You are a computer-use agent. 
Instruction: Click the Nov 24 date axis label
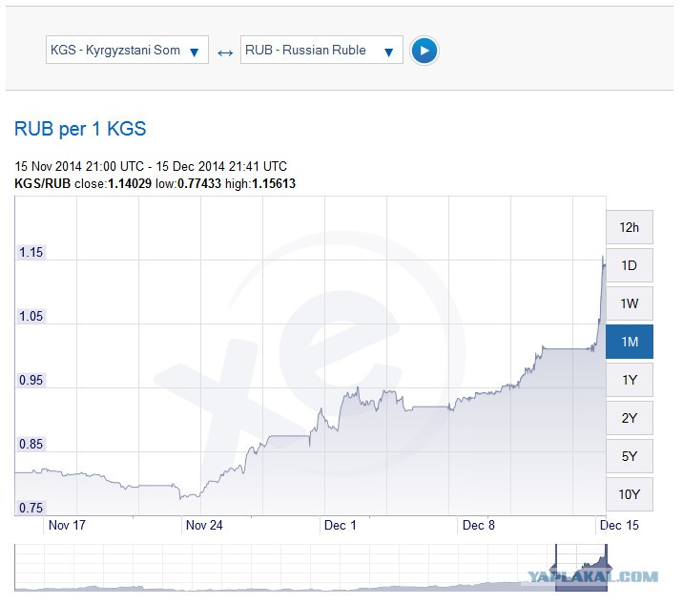click(204, 525)
